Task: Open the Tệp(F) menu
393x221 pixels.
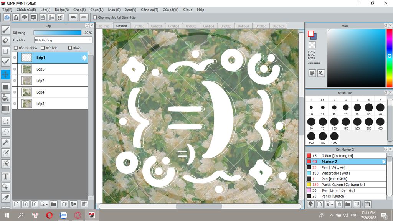Action: coord(7,10)
